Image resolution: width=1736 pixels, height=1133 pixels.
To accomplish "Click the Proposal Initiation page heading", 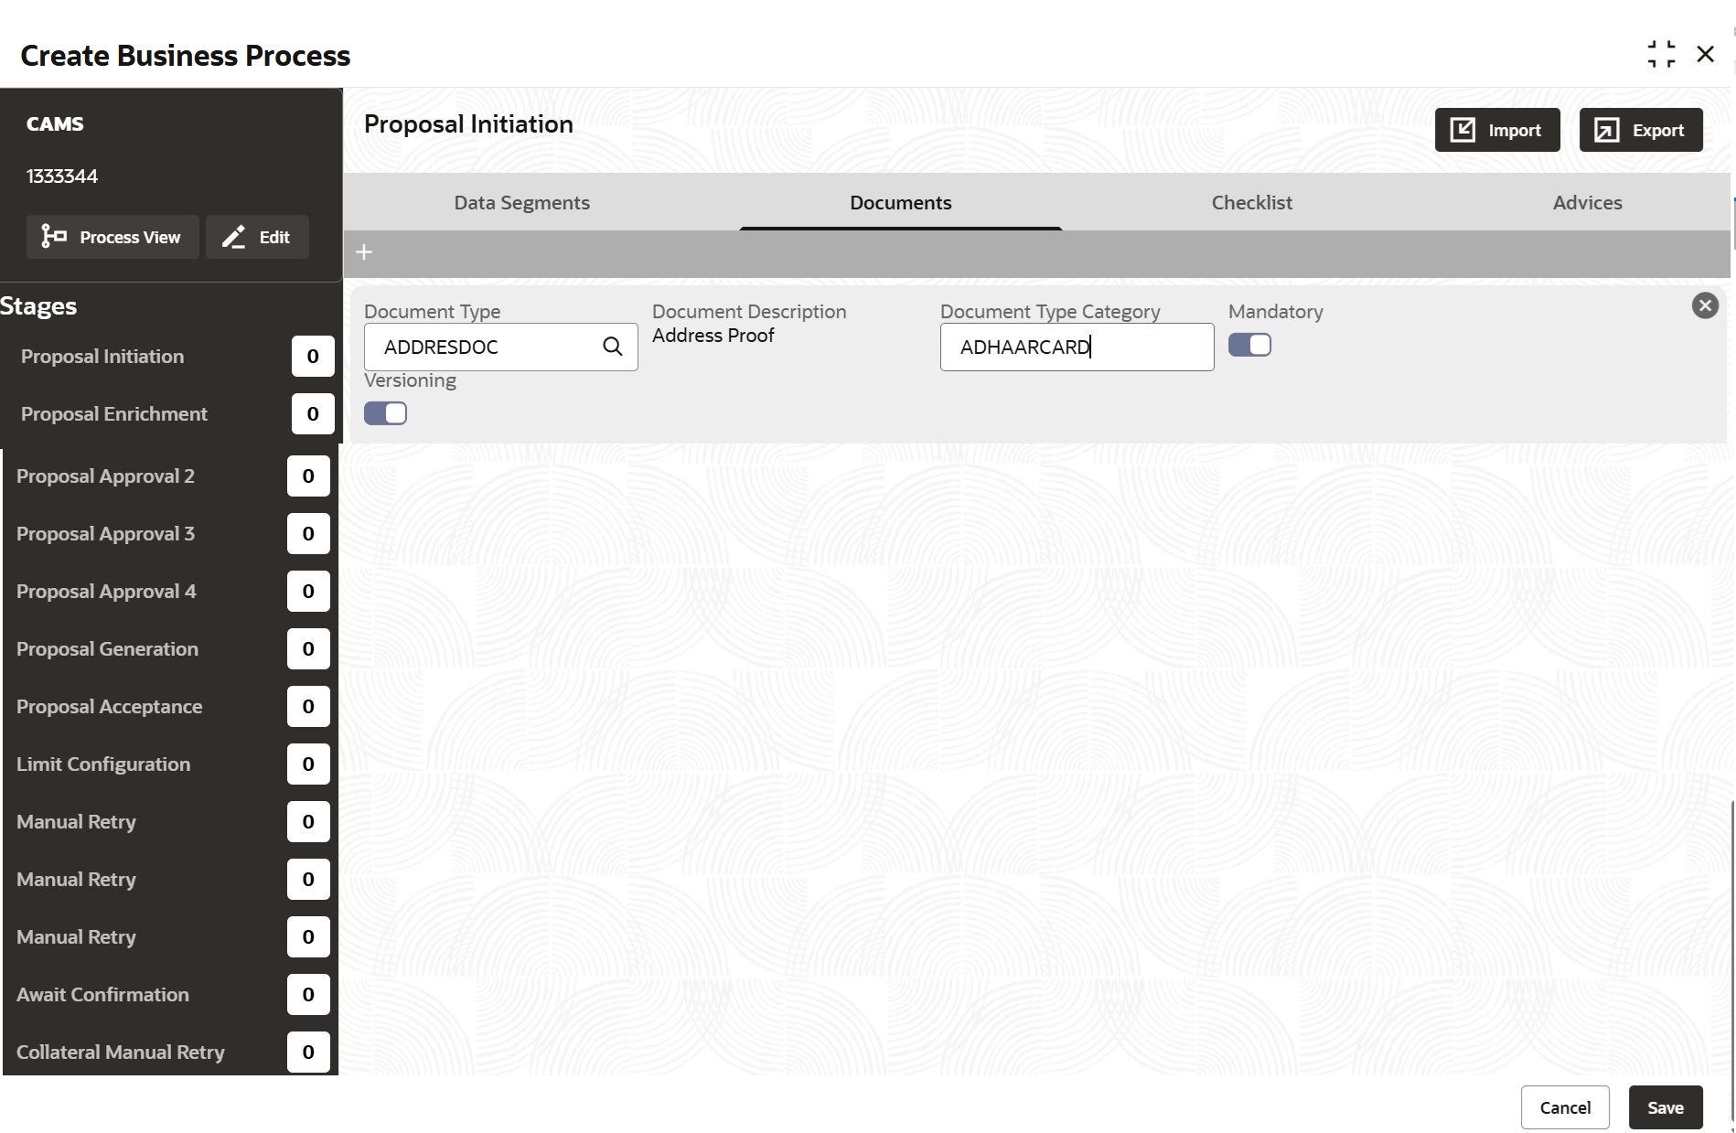I will (x=468, y=124).
